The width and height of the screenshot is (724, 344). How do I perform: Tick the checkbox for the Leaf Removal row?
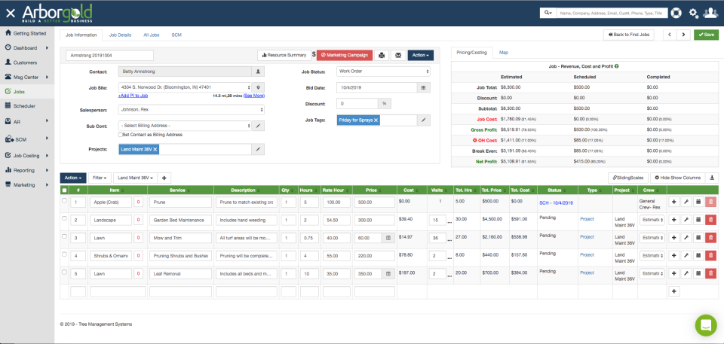pos(64,273)
